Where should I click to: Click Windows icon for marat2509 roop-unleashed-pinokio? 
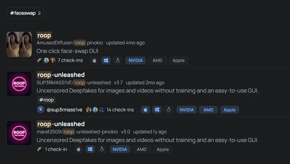coord(90,149)
